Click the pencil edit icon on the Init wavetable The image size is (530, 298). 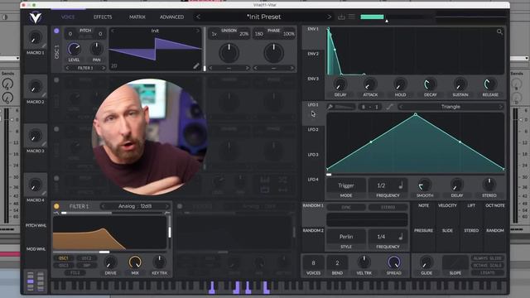pos(196,66)
